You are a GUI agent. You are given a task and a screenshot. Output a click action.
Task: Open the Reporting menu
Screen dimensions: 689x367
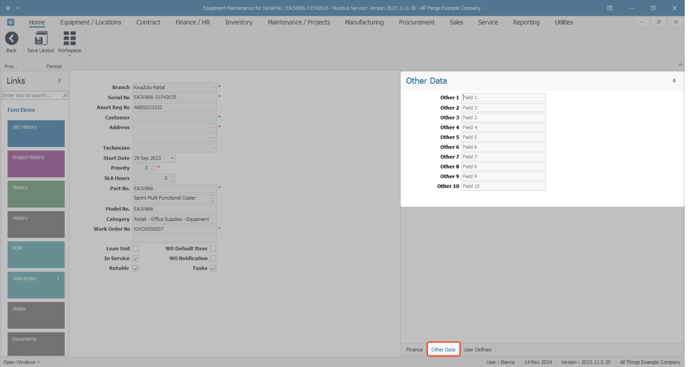click(x=526, y=22)
